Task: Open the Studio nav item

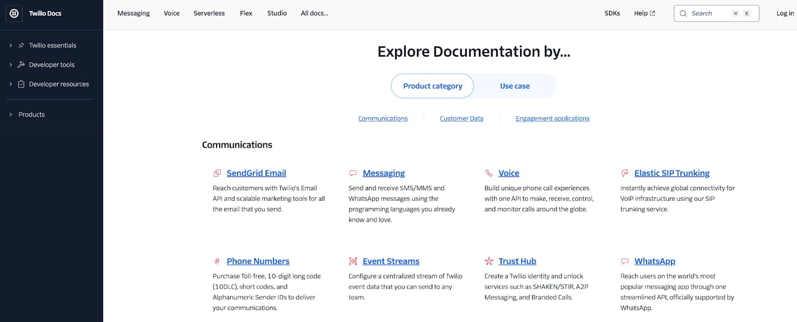Action: 277,13
